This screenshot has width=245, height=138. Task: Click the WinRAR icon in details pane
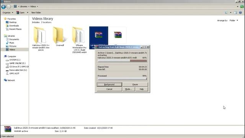click(x=8, y=129)
